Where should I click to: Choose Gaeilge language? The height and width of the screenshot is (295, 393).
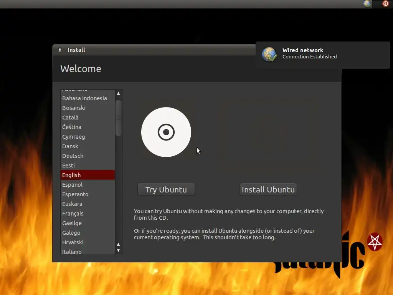point(88,223)
